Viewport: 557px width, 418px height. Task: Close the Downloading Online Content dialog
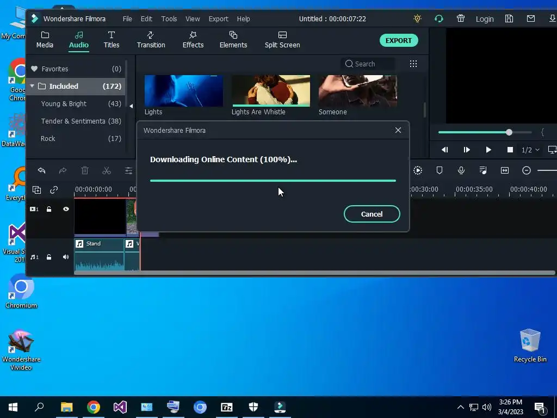398,130
